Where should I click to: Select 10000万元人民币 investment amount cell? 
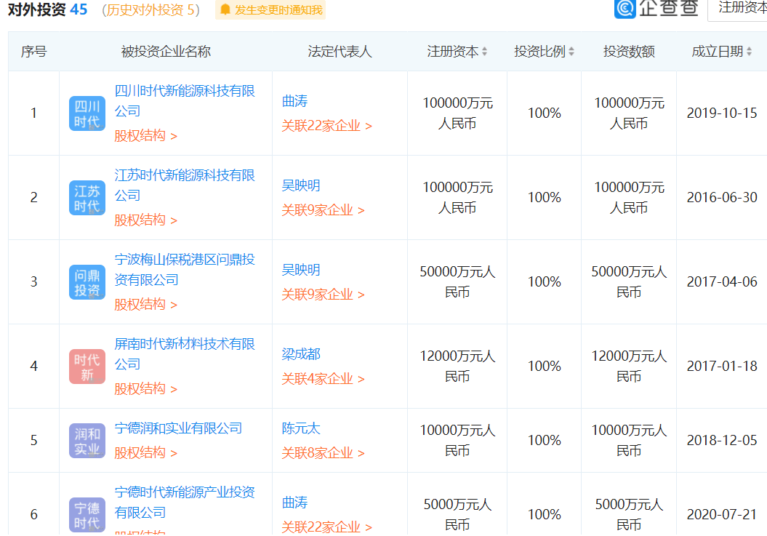[x=629, y=441]
